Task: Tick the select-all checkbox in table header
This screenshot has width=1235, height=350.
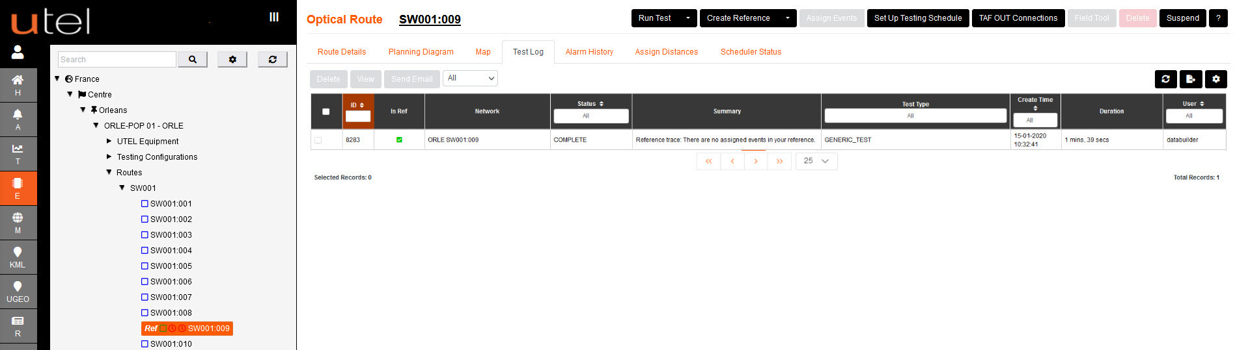Action: point(326,112)
